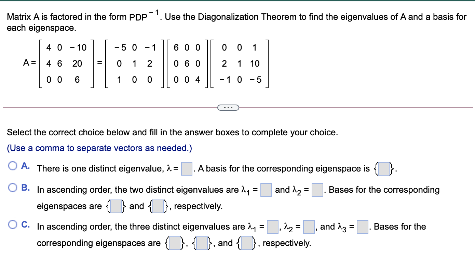
Task: Click the eigenvalue box in choice A
Action: point(186,168)
